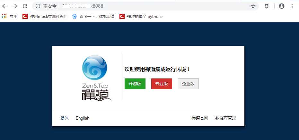The width and height of the screenshot is (299, 140).
Task: Open the 整理的最全 python bookmark
Action: tap(141, 17)
